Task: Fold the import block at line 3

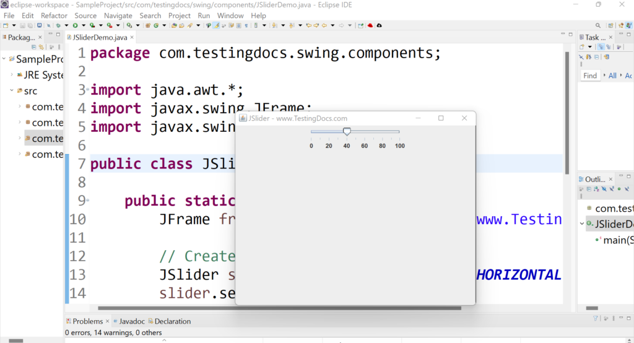Action: point(87,89)
